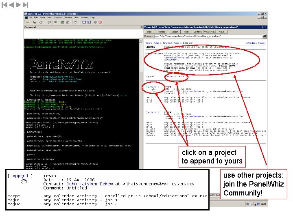Click the <Project Page> link at right

coord(255,43)
